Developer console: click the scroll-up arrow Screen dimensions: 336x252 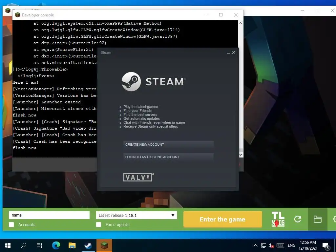pyautogui.click(x=241, y=23)
